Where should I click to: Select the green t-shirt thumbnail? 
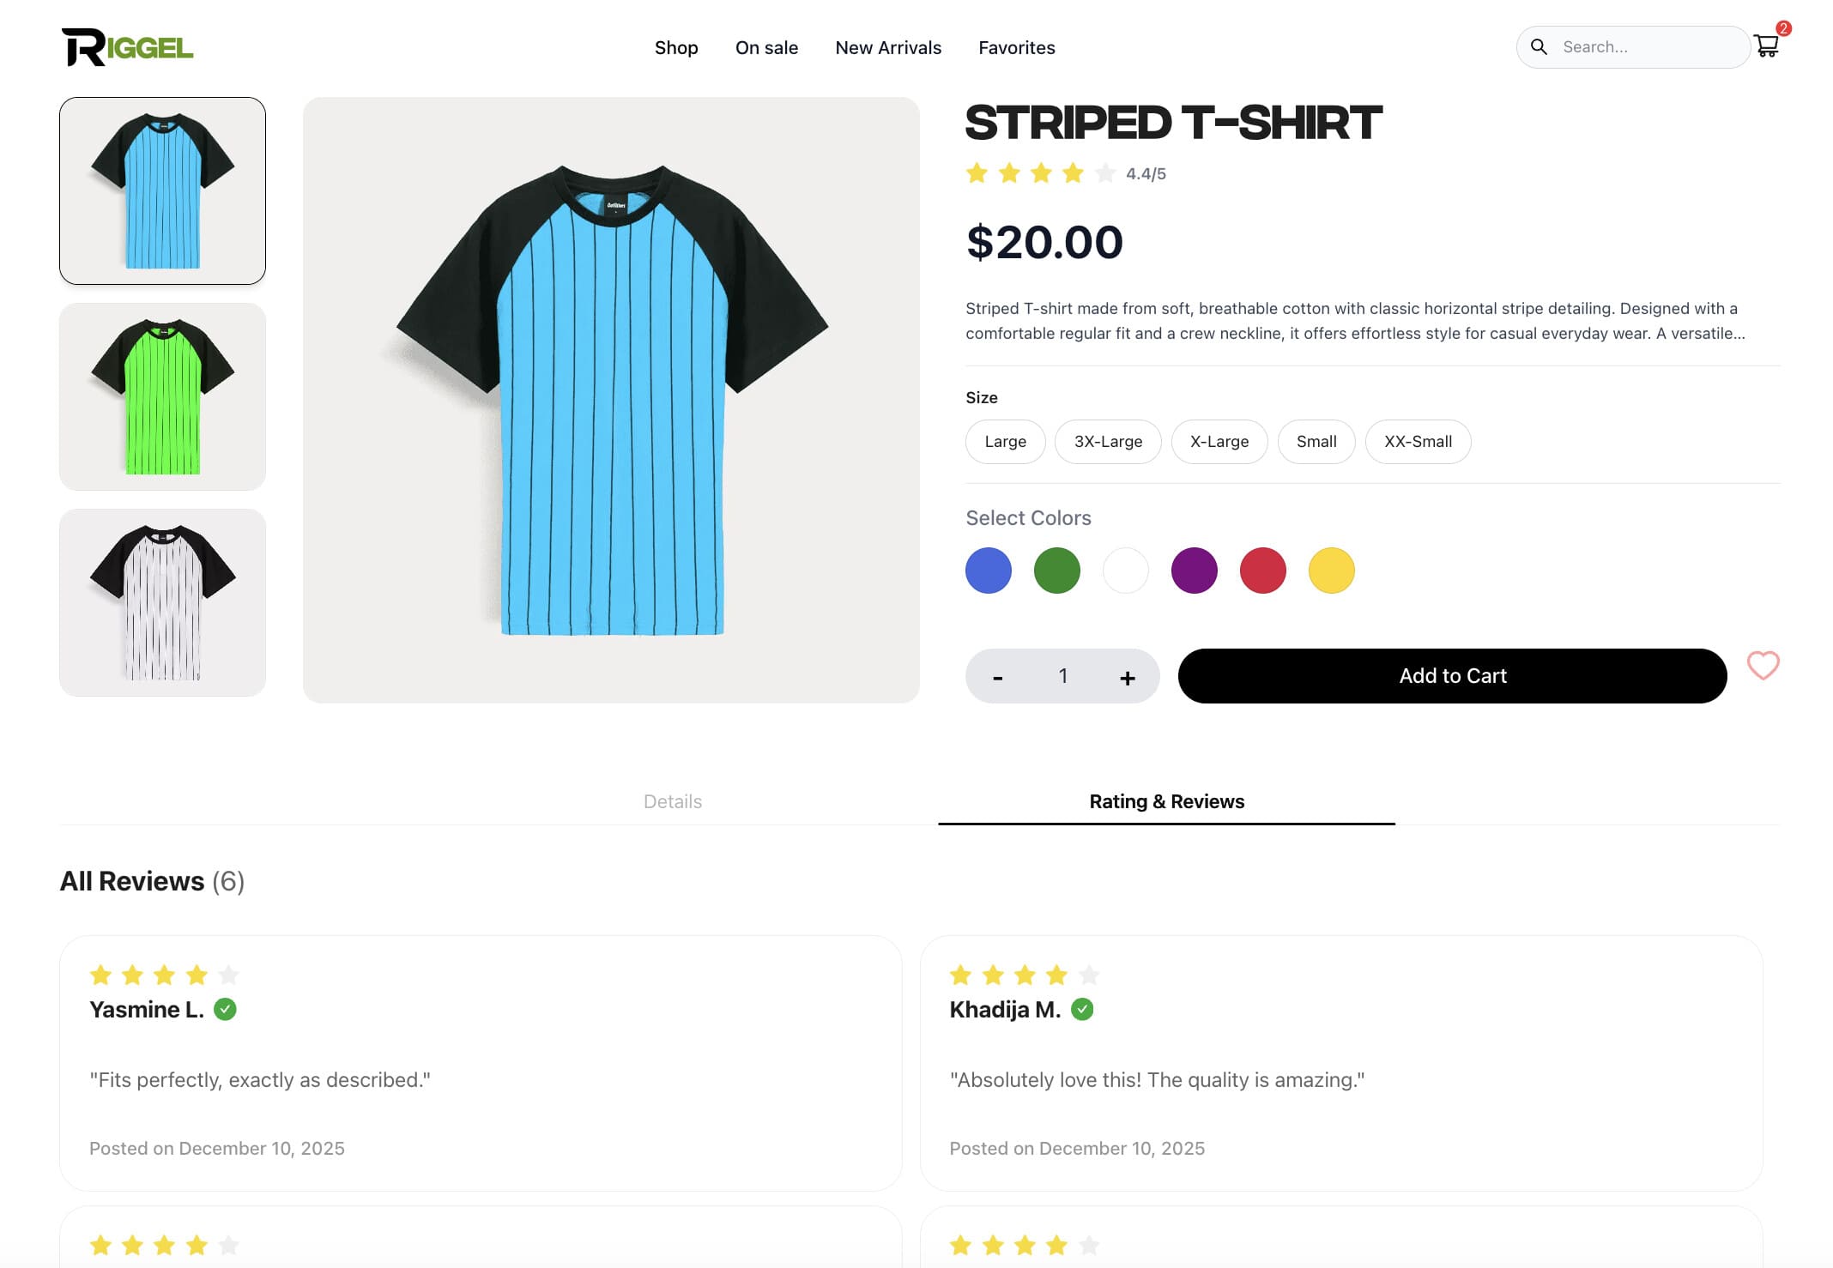161,397
